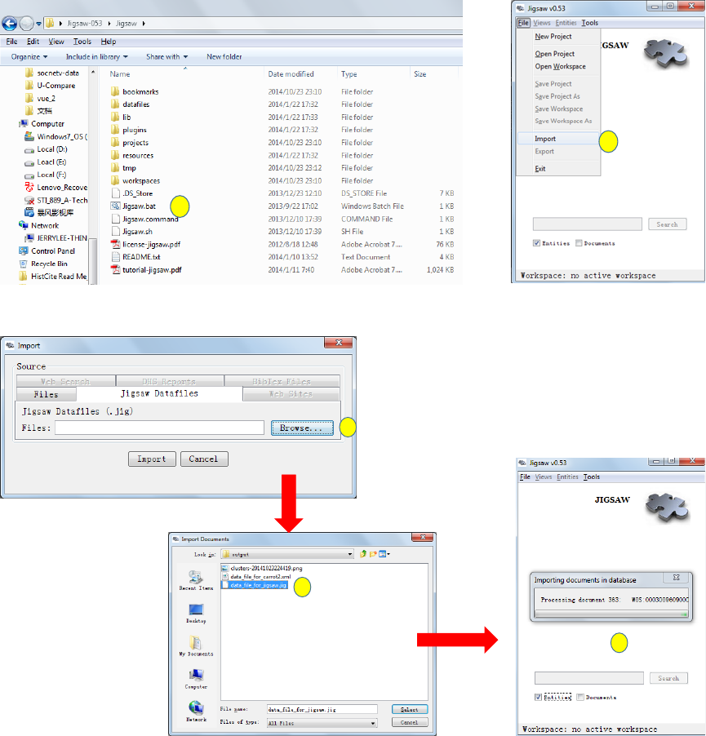Click the Up One Level folder icon
706x736 pixels.
(x=363, y=554)
